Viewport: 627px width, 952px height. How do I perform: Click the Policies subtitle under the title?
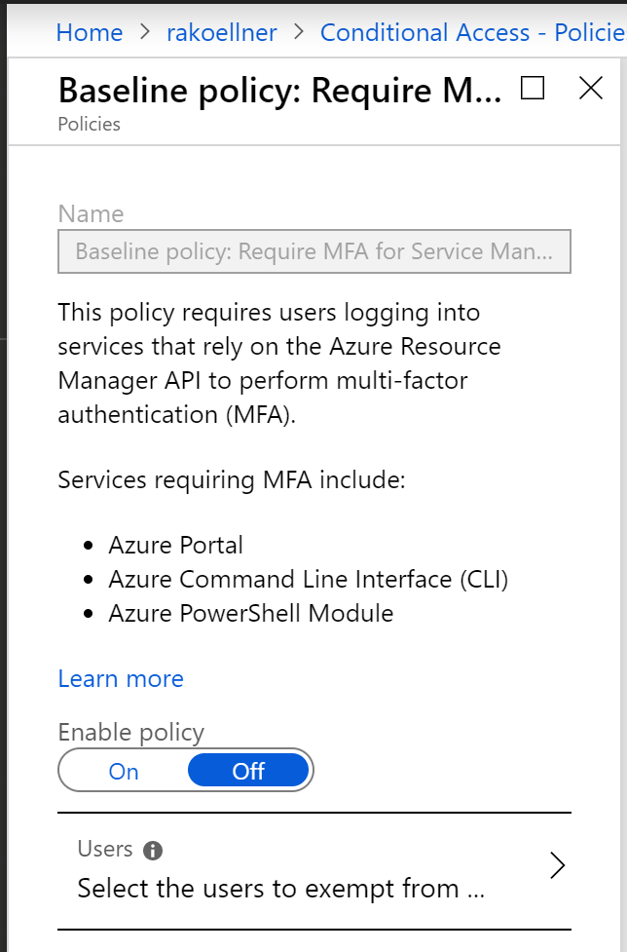click(x=88, y=124)
